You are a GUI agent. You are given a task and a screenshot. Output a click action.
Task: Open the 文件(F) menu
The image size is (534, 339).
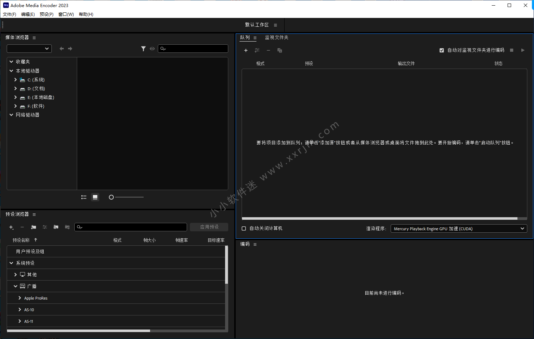tap(10, 14)
